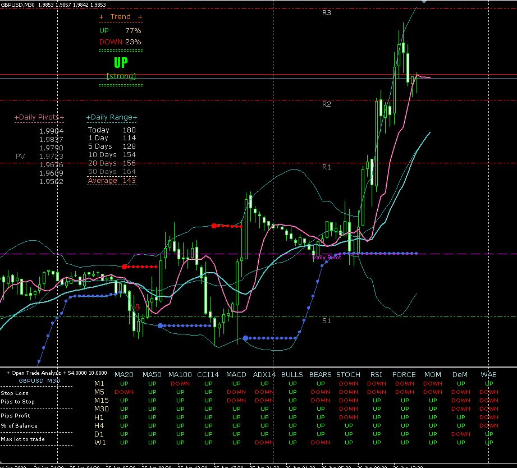Click the 'UP 77%' trend line
517x468 pixels.
(x=120, y=31)
